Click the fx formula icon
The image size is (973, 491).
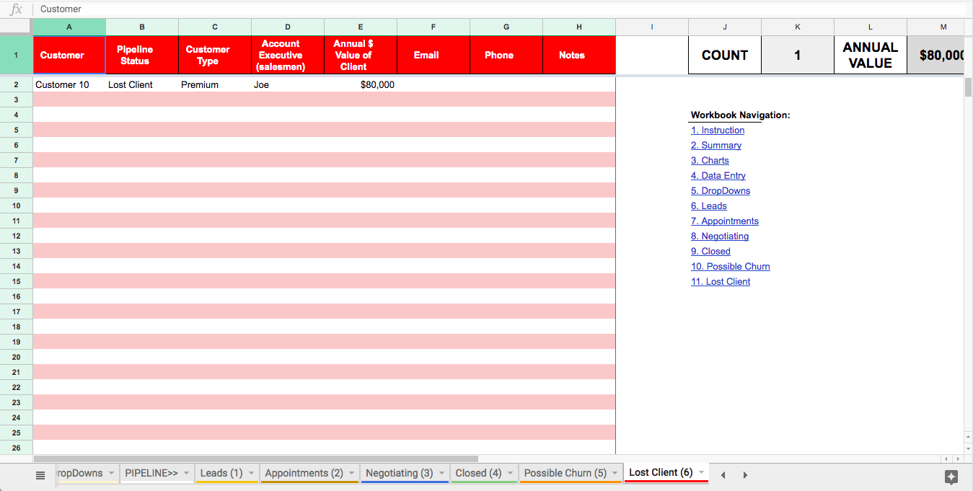click(16, 9)
